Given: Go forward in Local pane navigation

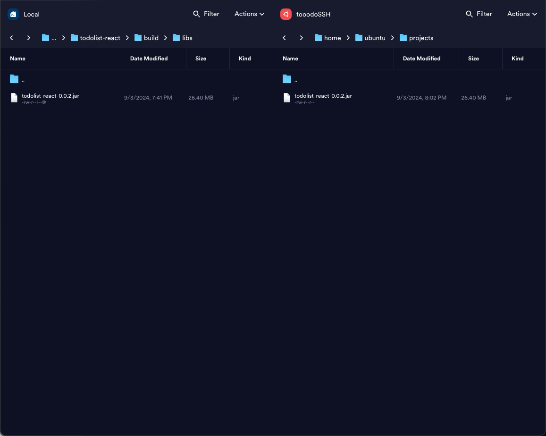Looking at the screenshot, I should coord(29,38).
